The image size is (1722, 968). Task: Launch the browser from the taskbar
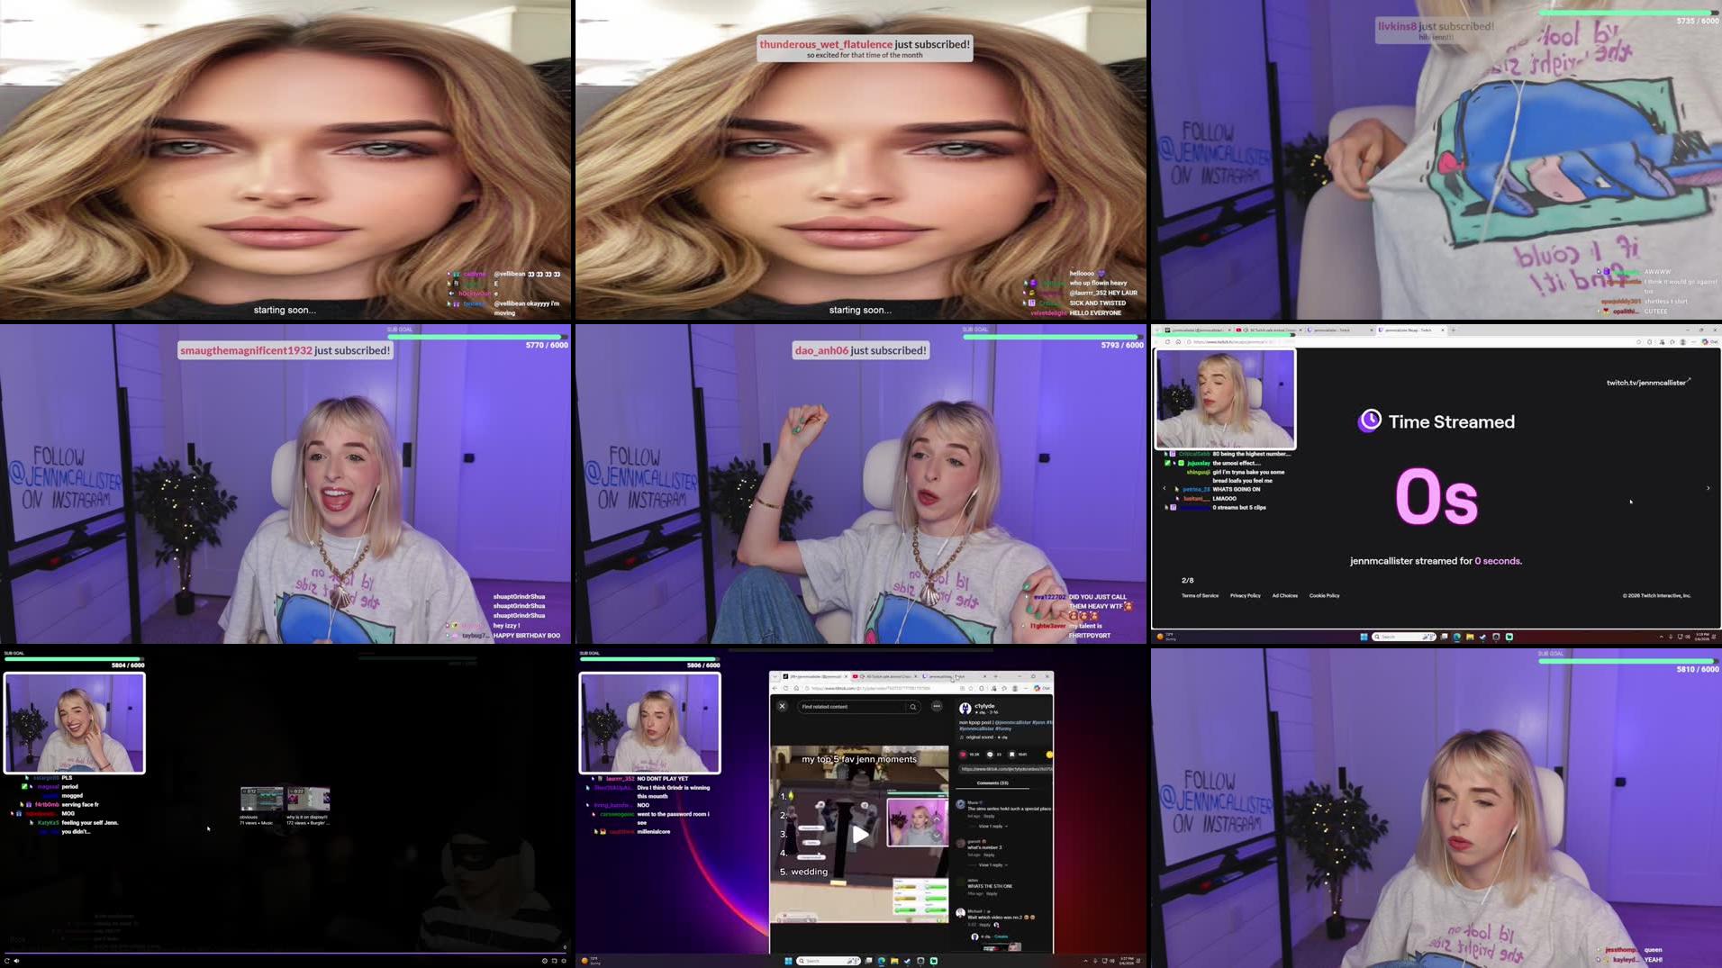pyautogui.click(x=882, y=961)
